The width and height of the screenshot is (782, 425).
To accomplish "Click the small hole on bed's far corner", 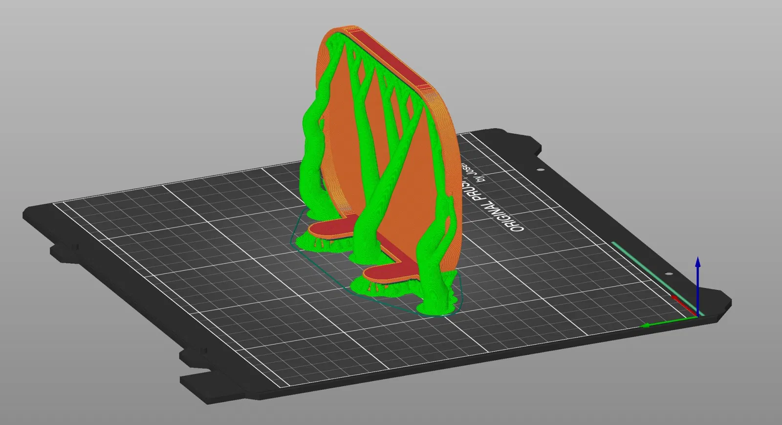I will pyautogui.click(x=540, y=170).
